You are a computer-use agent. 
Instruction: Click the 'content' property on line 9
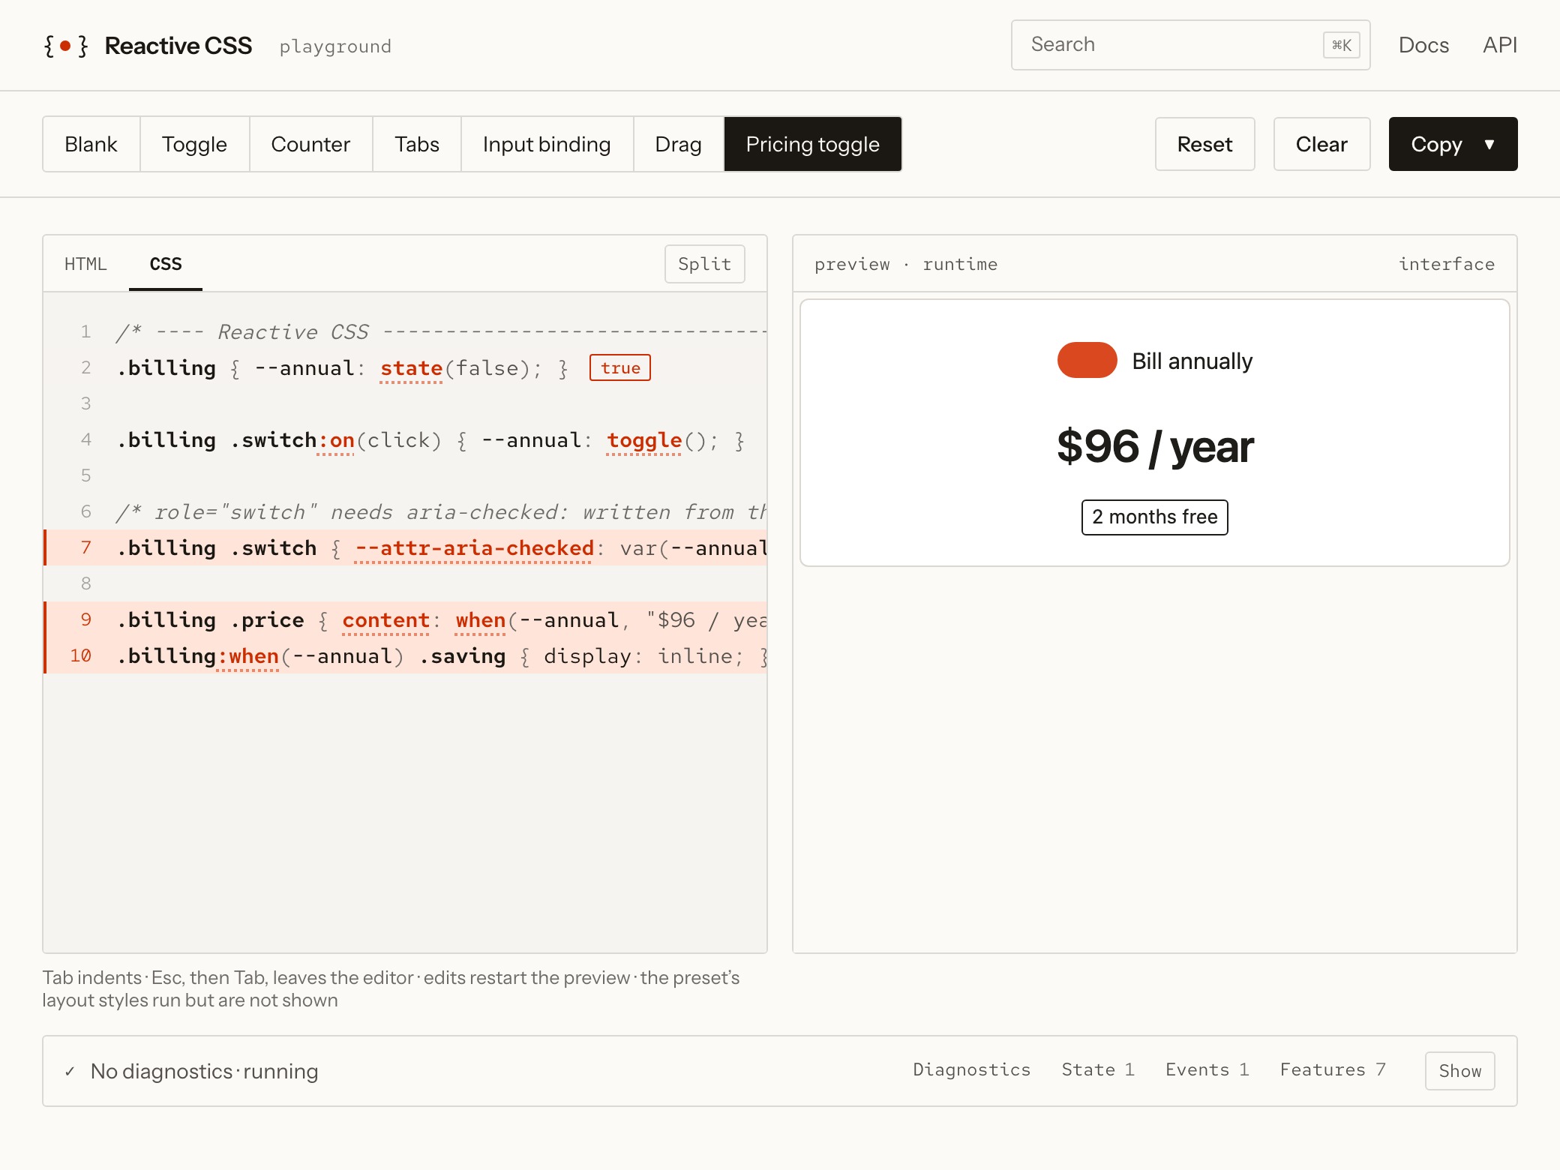click(386, 620)
